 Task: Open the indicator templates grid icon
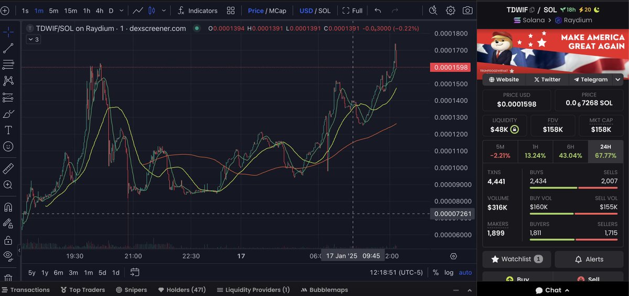231,10
